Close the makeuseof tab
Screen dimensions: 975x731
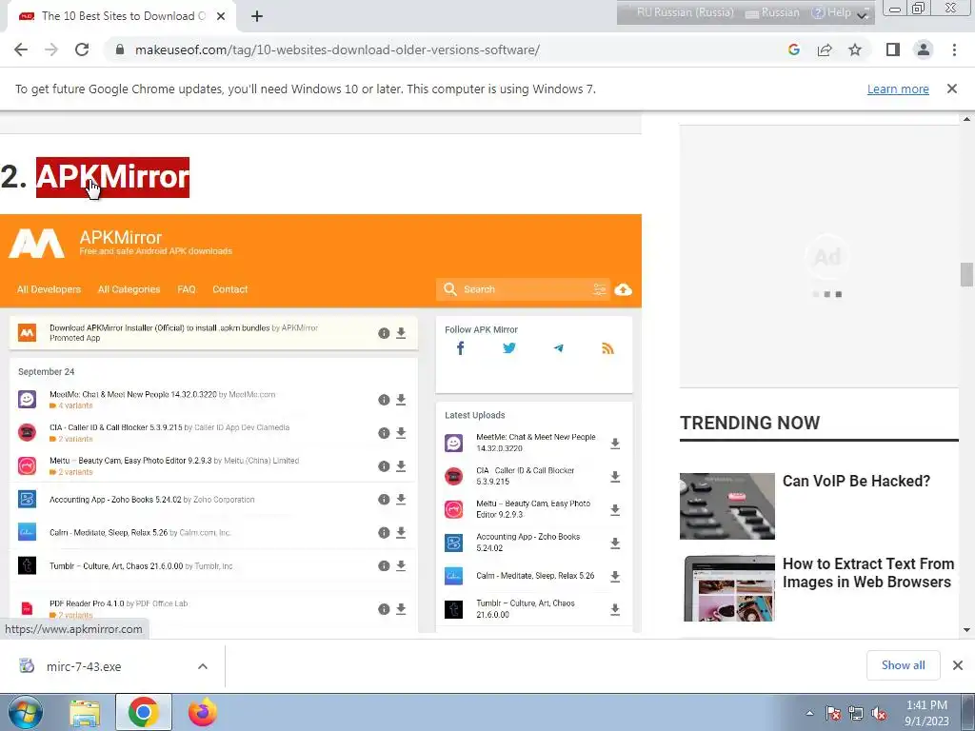coord(221,16)
